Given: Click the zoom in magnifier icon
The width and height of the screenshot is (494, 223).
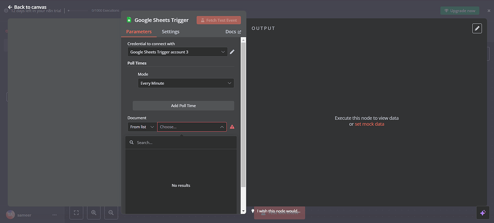Looking at the screenshot, I should tap(94, 212).
